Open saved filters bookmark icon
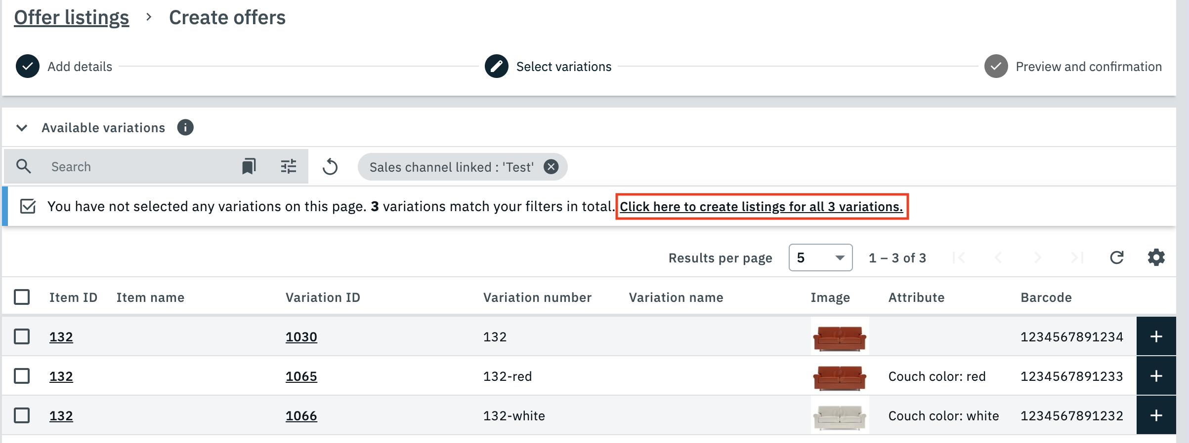 [x=249, y=167]
